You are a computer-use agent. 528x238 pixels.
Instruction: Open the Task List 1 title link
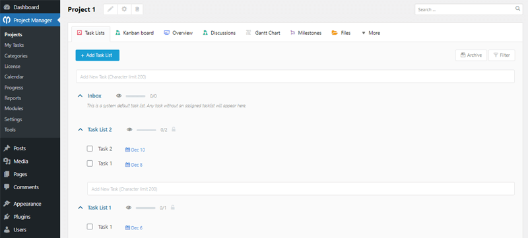[100, 208]
